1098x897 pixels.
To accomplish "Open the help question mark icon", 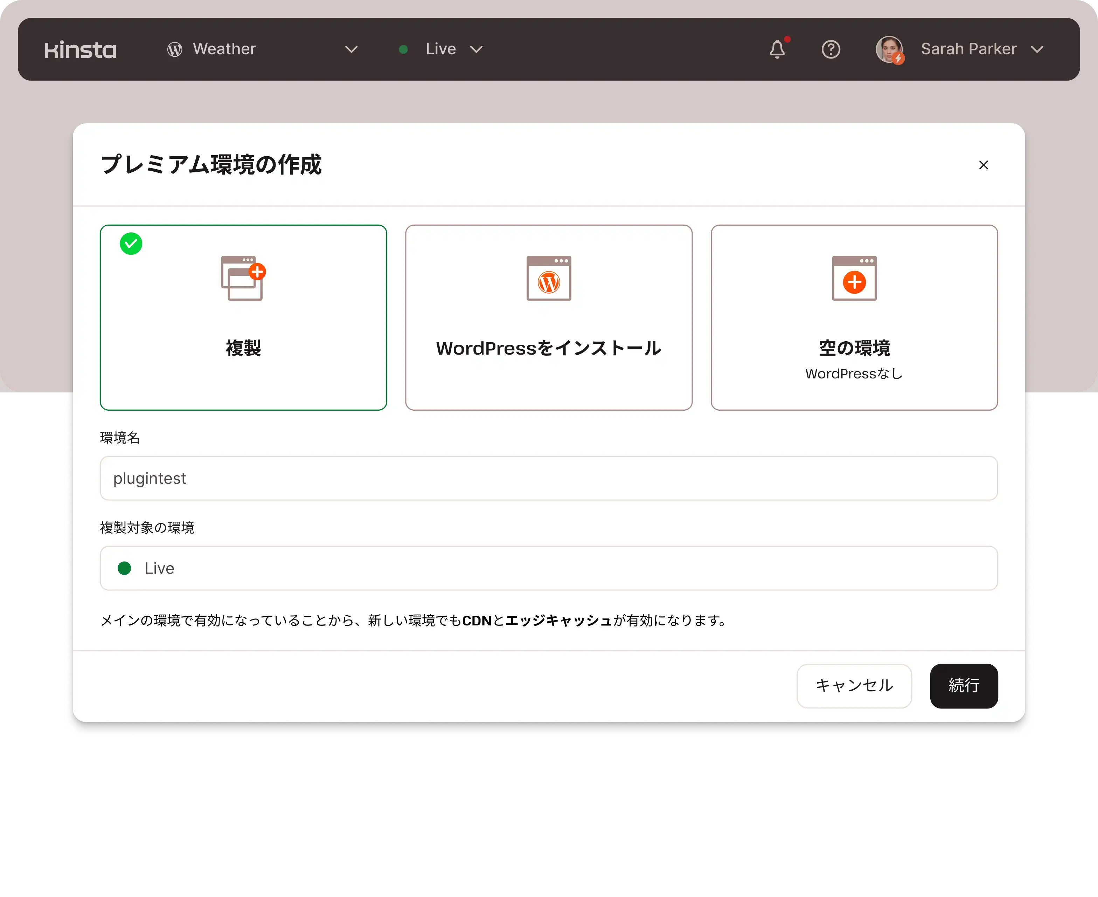I will click(831, 50).
